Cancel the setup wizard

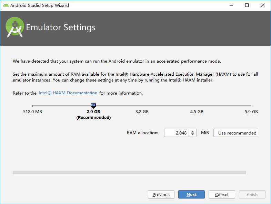pyautogui.click(x=222, y=194)
